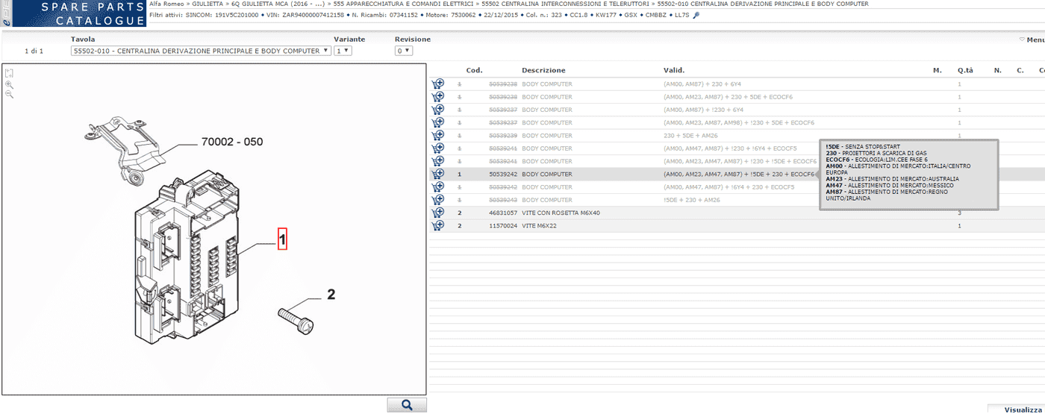Zoom out of the parts diagram
The image size is (1045, 414).
point(9,95)
